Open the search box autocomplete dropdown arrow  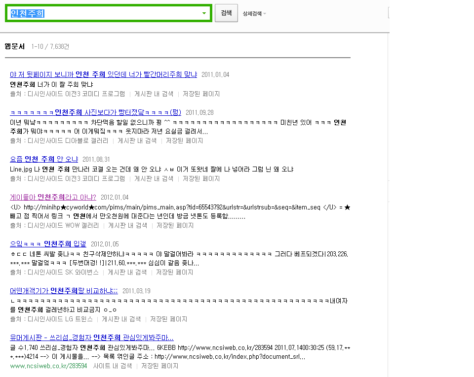pos(204,13)
